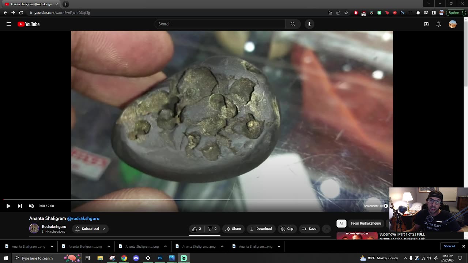Click the taskbar search box
468x263 pixels.
[47, 258]
